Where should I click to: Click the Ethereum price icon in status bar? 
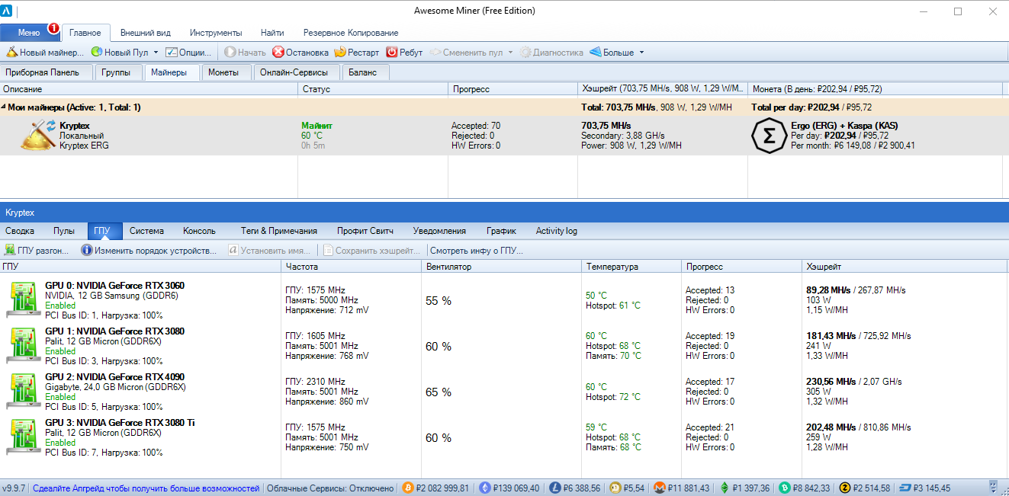click(x=484, y=488)
